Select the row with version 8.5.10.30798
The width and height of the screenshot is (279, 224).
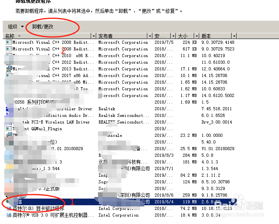pos(120,182)
